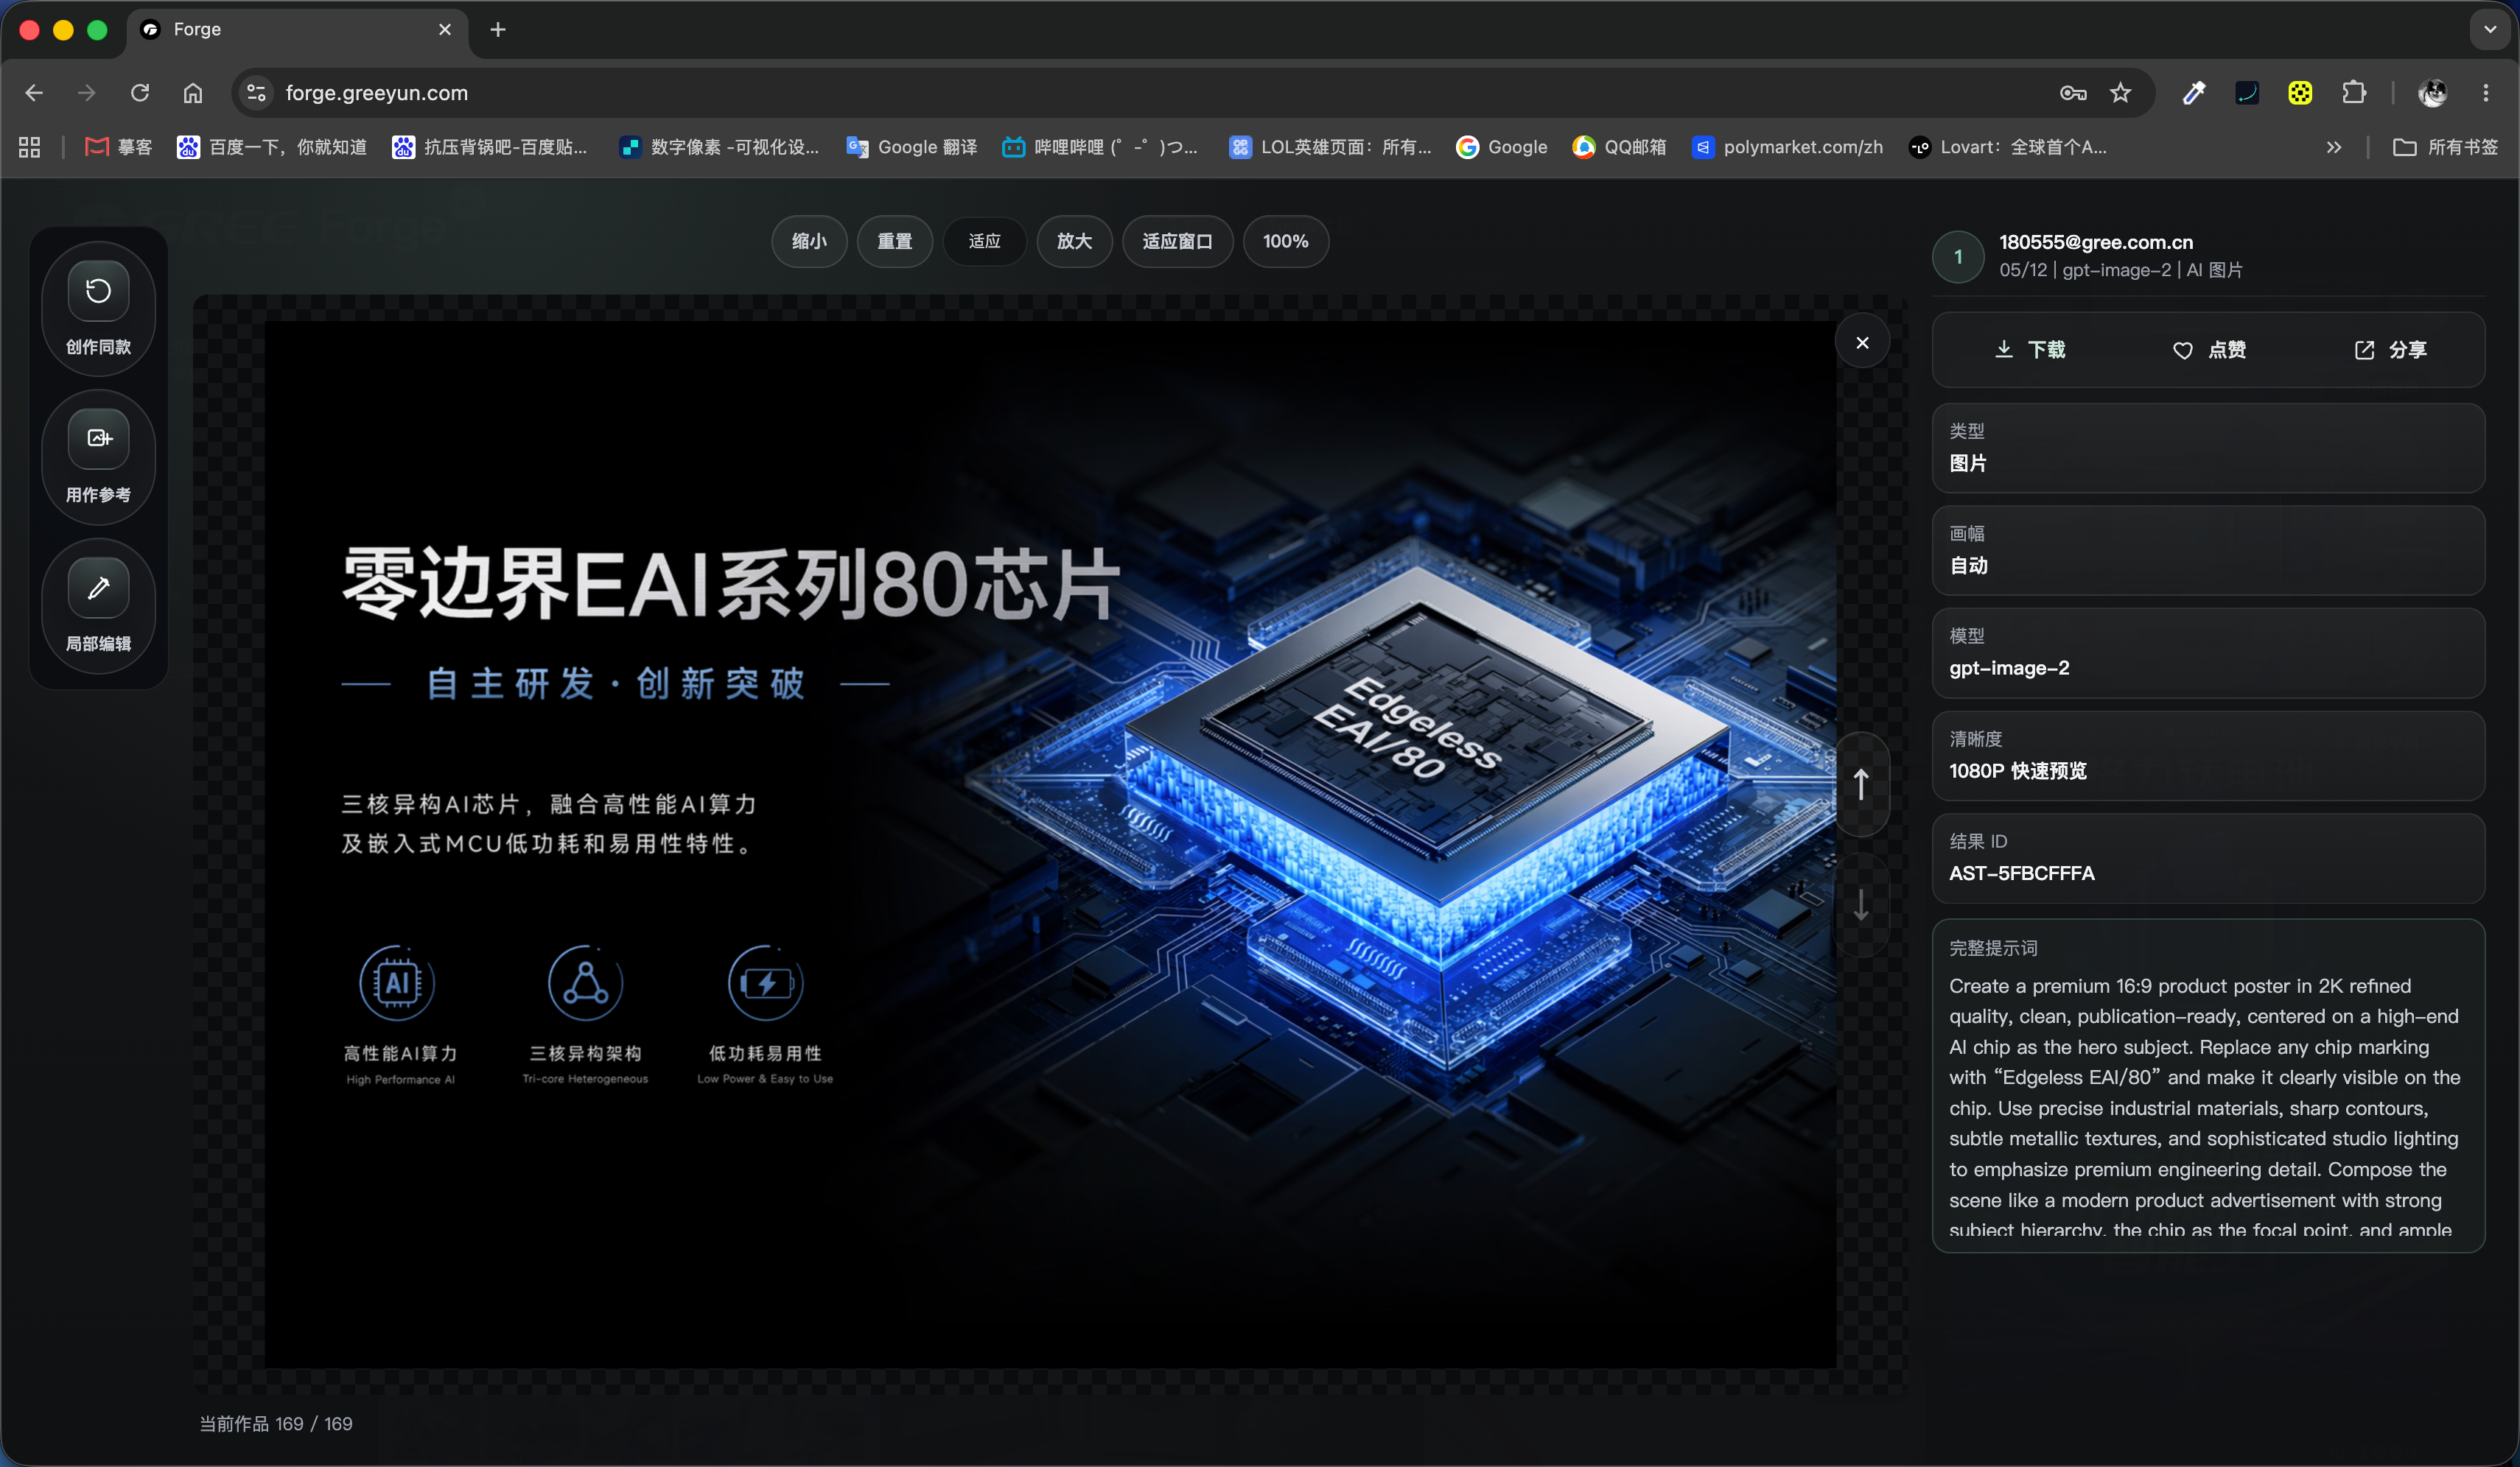Screen dimensions: 2520x1467
Task: Open the 哔哩哔哩 bookmark
Action: 1100,147
